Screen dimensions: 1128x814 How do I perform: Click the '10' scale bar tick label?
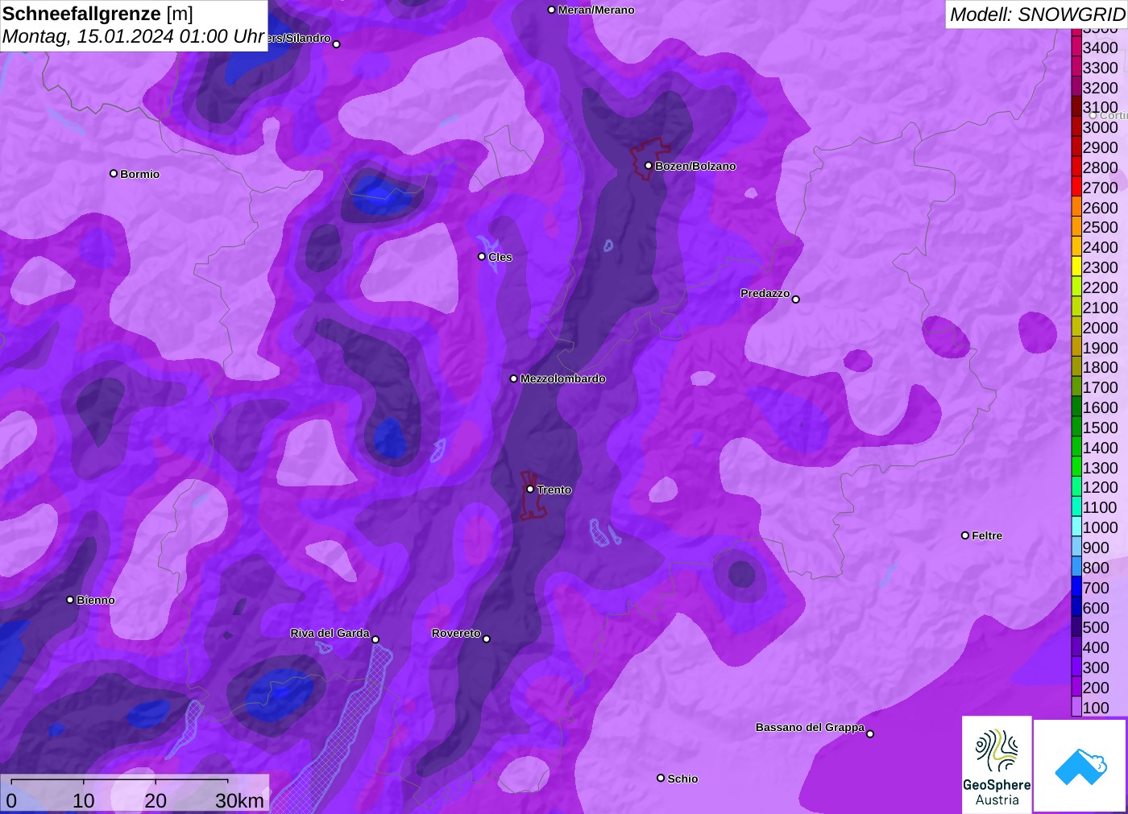point(84,800)
